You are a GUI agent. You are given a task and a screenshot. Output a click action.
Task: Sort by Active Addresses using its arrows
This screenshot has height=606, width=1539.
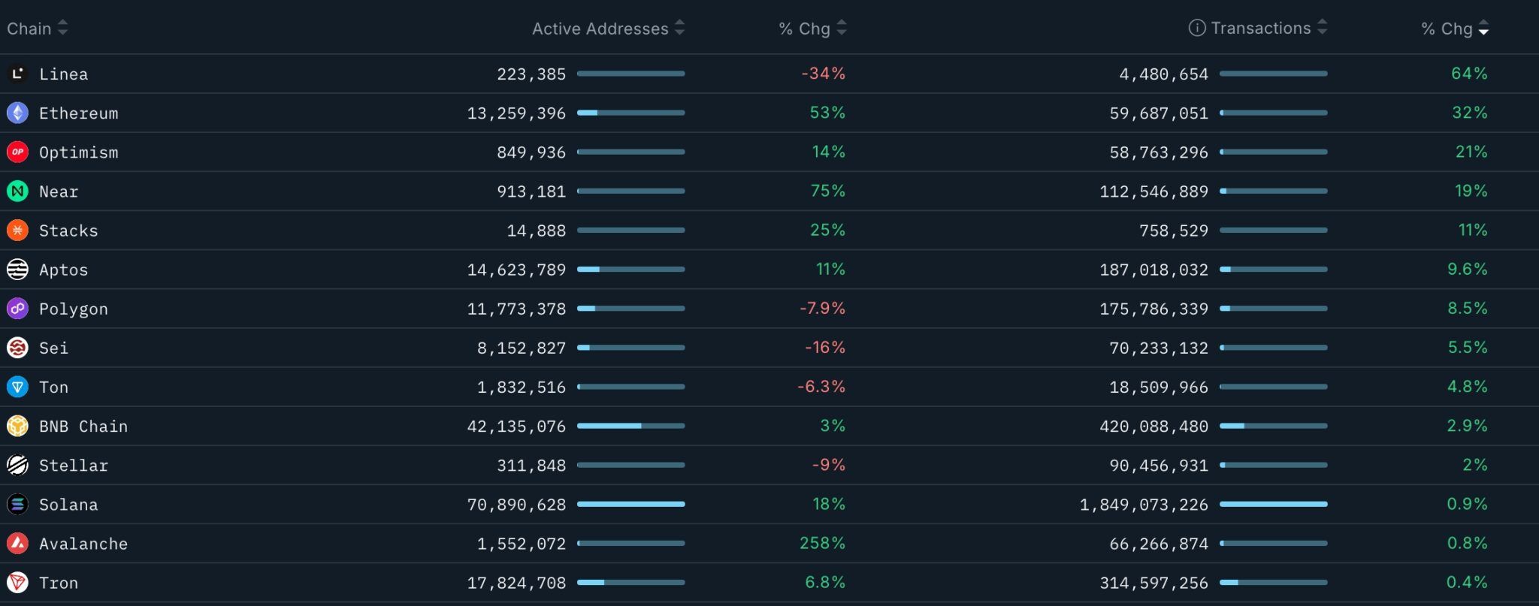(679, 28)
